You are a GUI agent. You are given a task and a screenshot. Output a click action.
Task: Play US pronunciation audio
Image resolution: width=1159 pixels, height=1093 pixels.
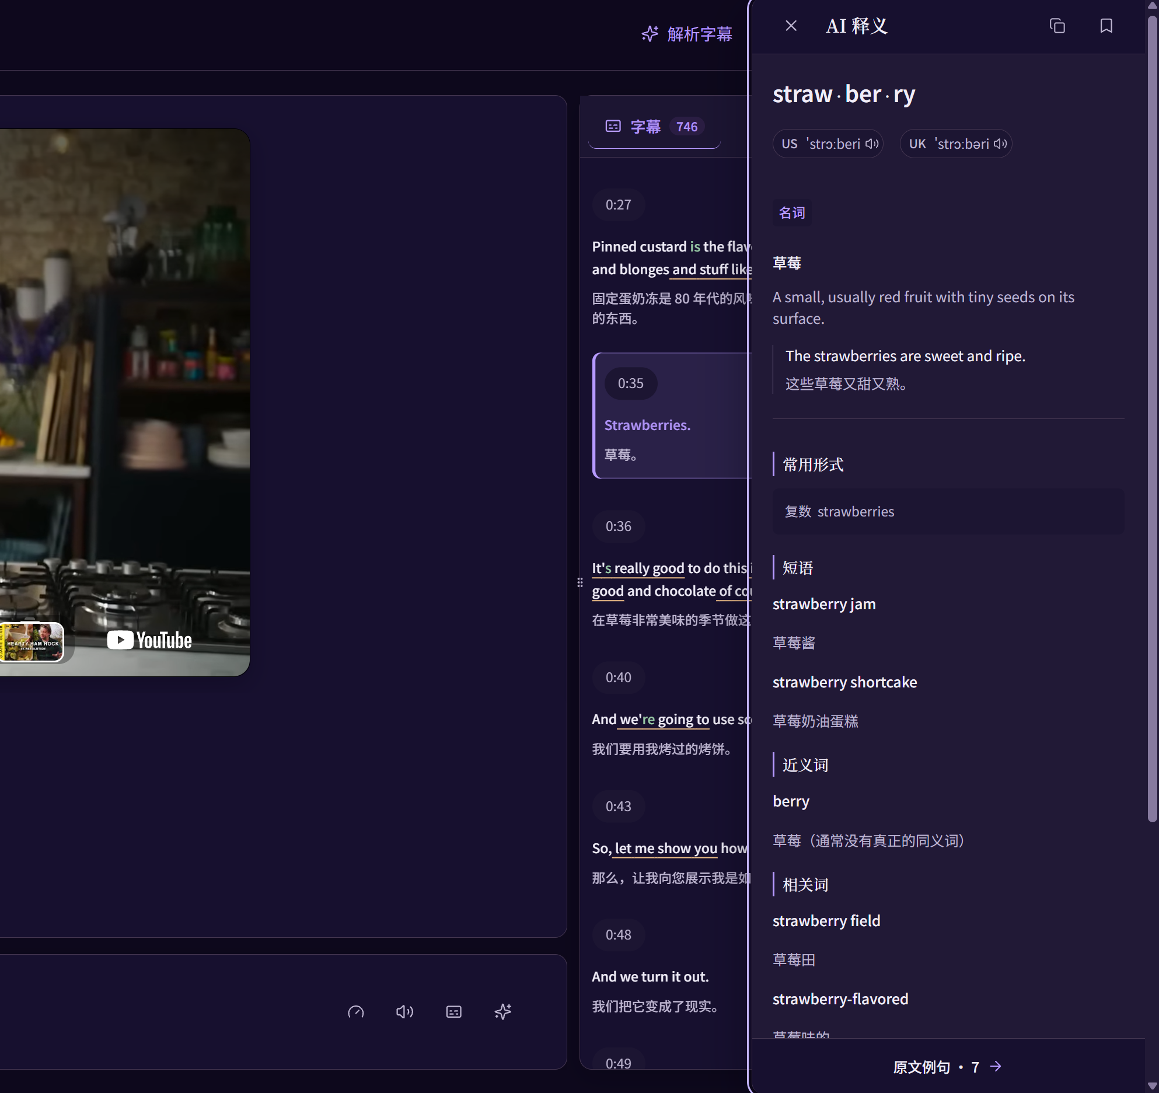[872, 144]
